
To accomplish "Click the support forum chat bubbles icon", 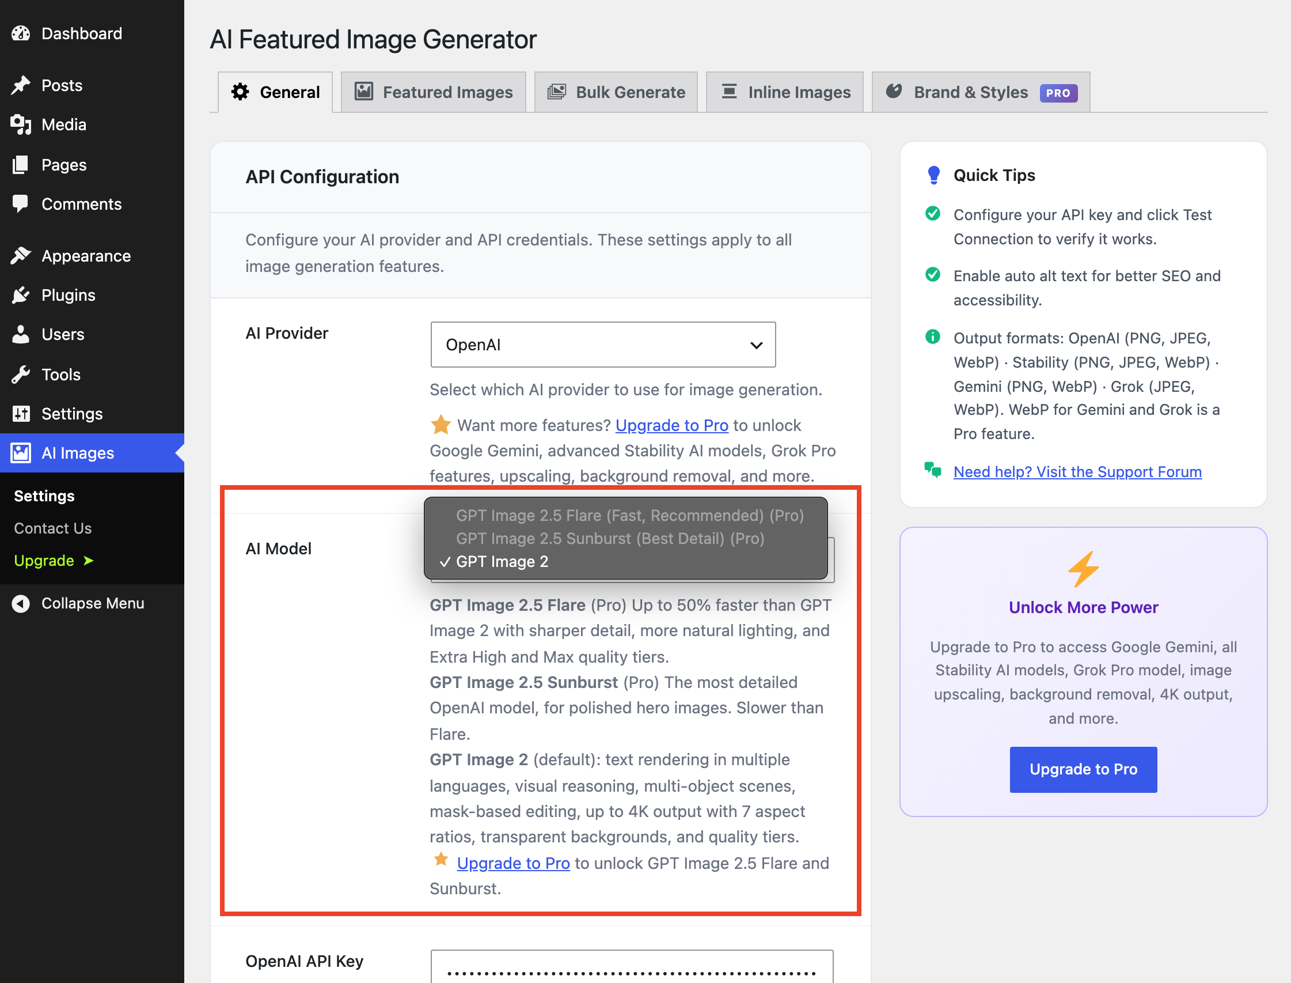I will click(x=933, y=470).
